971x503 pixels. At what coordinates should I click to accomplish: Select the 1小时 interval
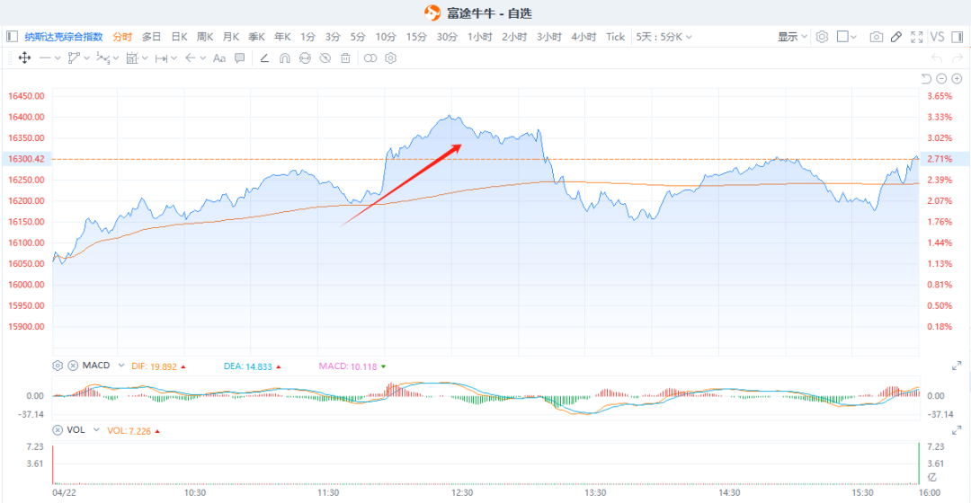pos(480,37)
